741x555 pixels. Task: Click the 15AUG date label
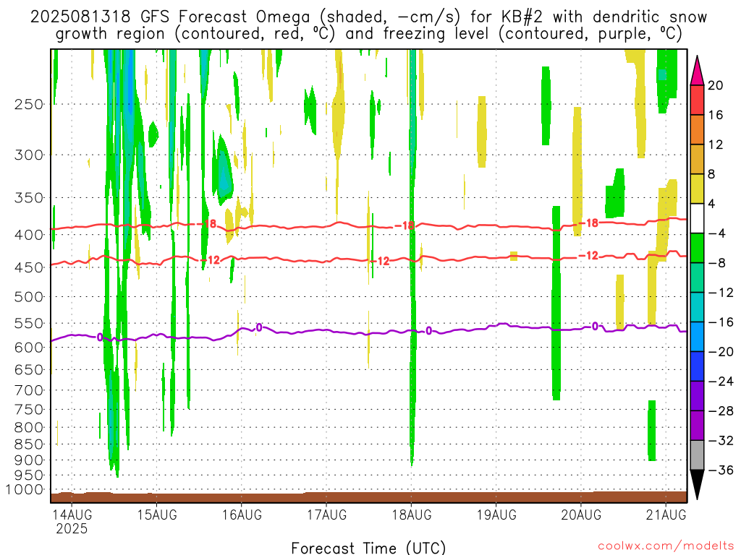[157, 515]
